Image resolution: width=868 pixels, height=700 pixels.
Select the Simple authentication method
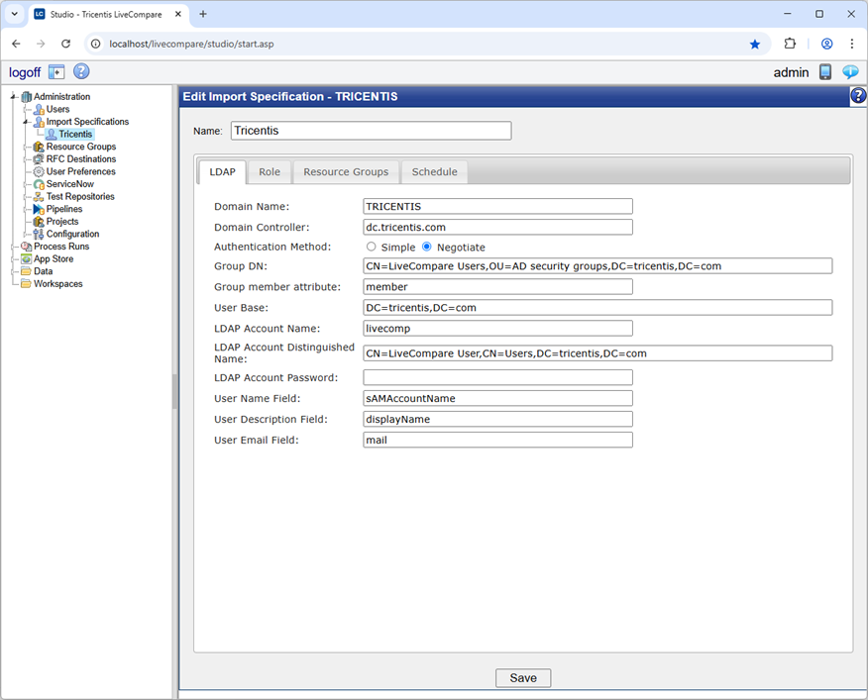coord(373,247)
